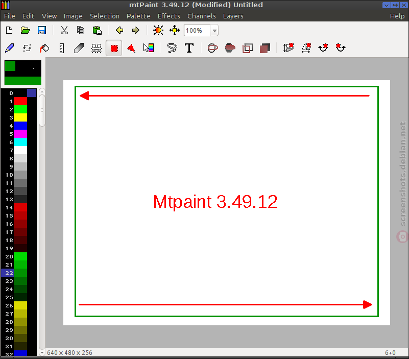Open the View menu
This screenshot has height=359, width=409.
pyautogui.click(x=50, y=16)
